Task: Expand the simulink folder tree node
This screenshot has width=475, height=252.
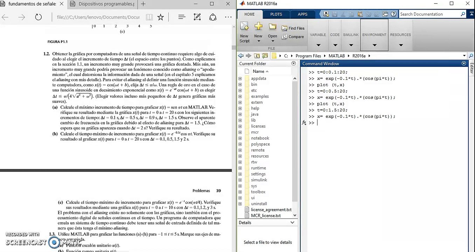Action: (x=240, y=180)
